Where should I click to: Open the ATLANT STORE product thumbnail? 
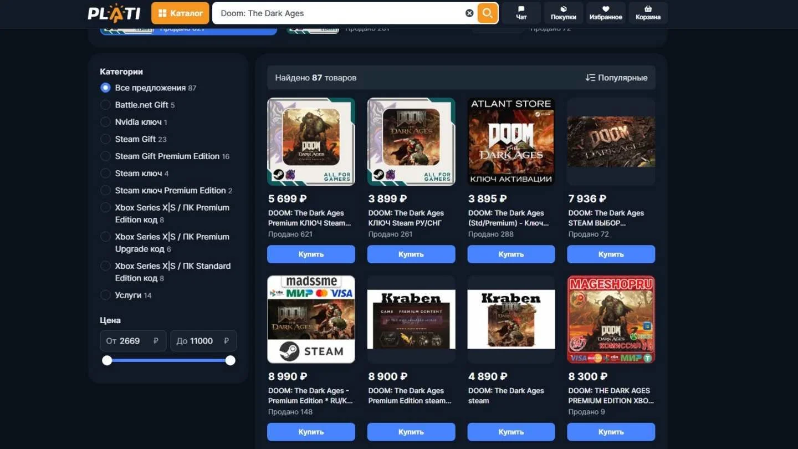511,141
